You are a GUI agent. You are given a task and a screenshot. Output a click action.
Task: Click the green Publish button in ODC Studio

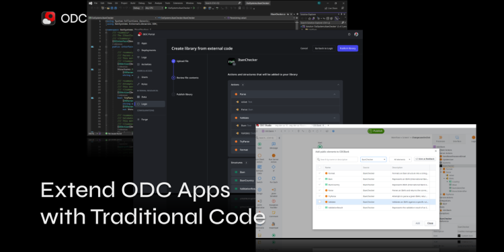point(376,131)
